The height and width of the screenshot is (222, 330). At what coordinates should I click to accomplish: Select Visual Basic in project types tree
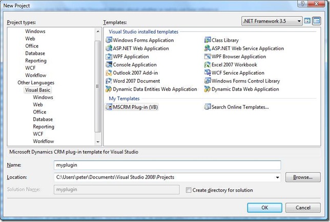[38, 90]
